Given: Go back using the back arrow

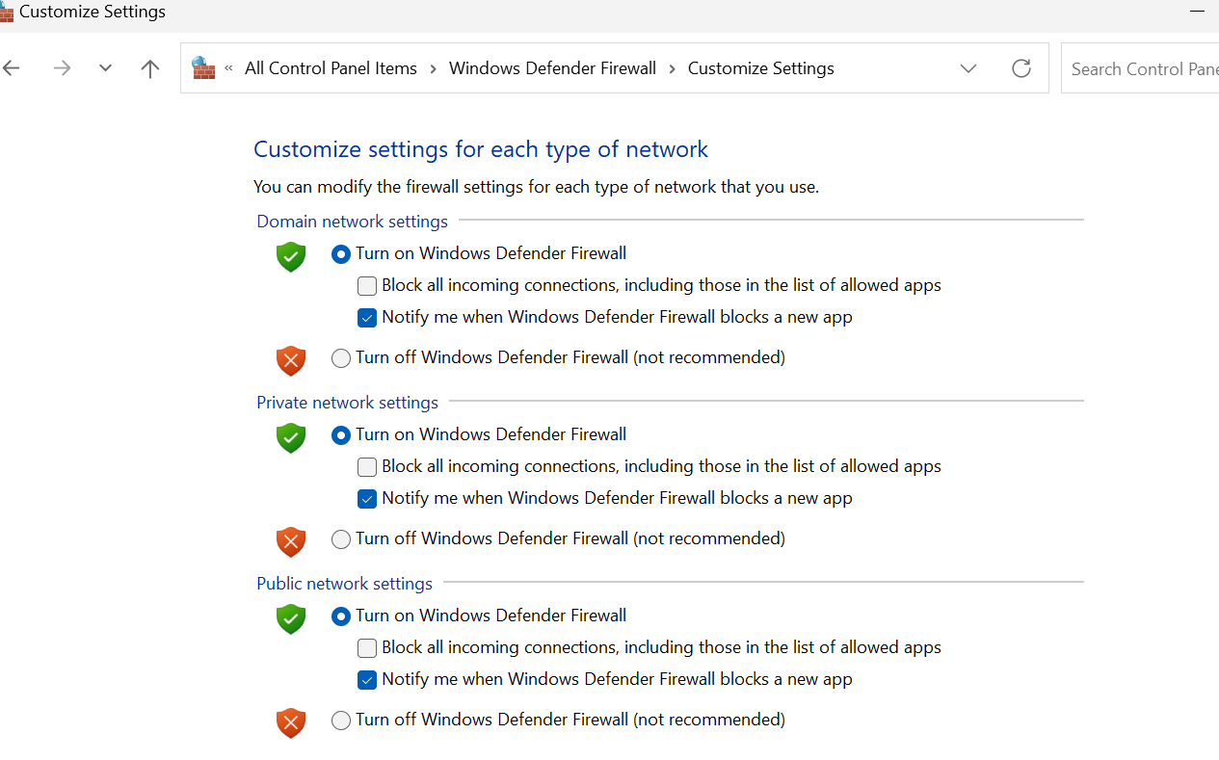Looking at the screenshot, I should pyautogui.click(x=12, y=68).
